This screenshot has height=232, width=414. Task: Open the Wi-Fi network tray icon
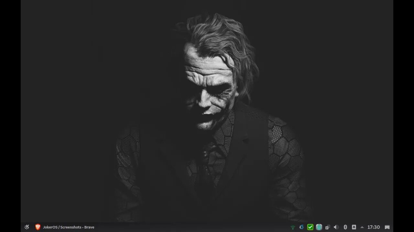click(293, 227)
